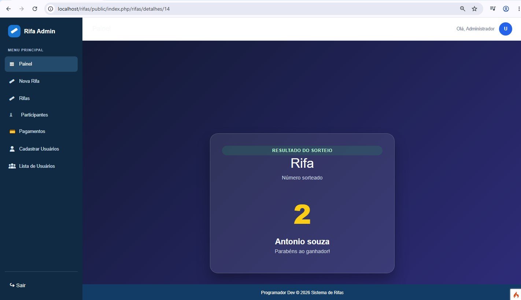Click the drawn number 2
521x300 pixels.
(302, 215)
